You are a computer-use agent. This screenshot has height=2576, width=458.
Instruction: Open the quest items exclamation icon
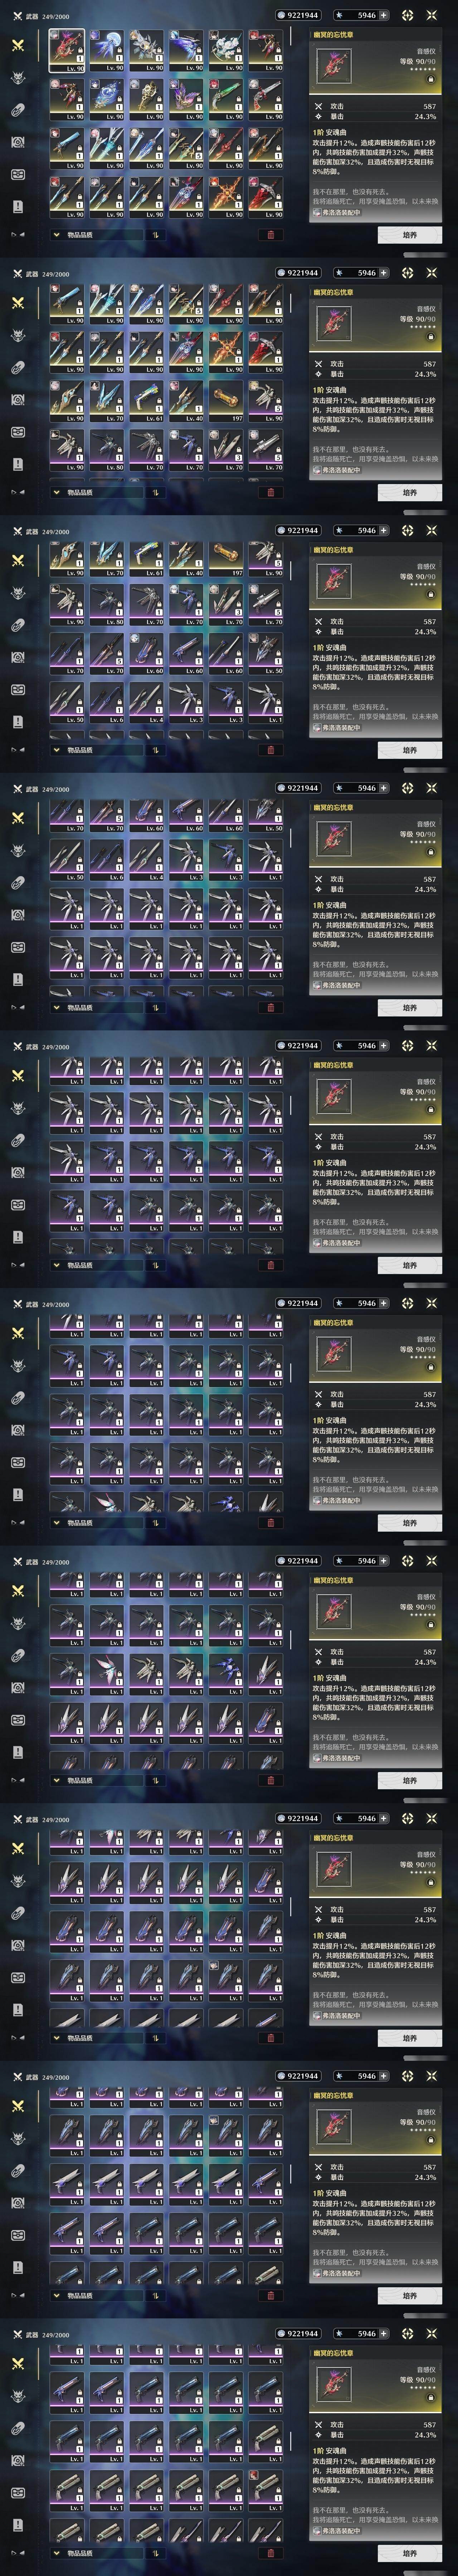click(18, 206)
